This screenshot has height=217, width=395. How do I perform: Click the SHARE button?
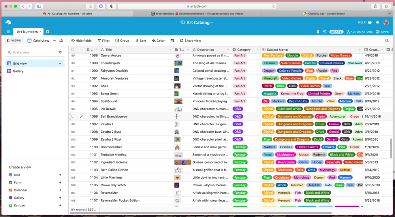(x=336, y=32)
